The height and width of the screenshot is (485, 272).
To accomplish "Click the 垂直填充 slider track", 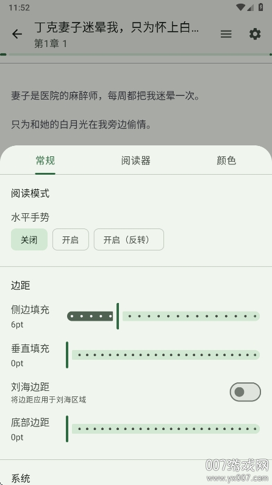I will click(x=163, y=355).
